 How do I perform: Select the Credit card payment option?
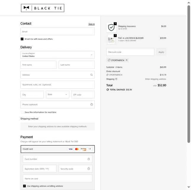tap(58, 149)
